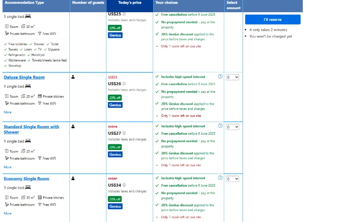The width and height of the screenshot is (356, 222).
Task: Click the Free toiletries amenity text
Action: 18,44
